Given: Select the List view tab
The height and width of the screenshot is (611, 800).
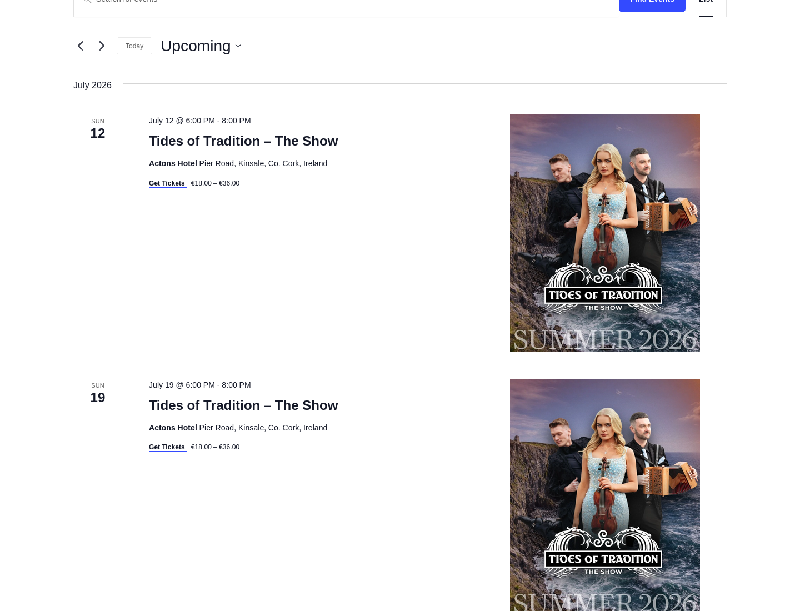Looking at the screenshot, I should click(706, 4).
